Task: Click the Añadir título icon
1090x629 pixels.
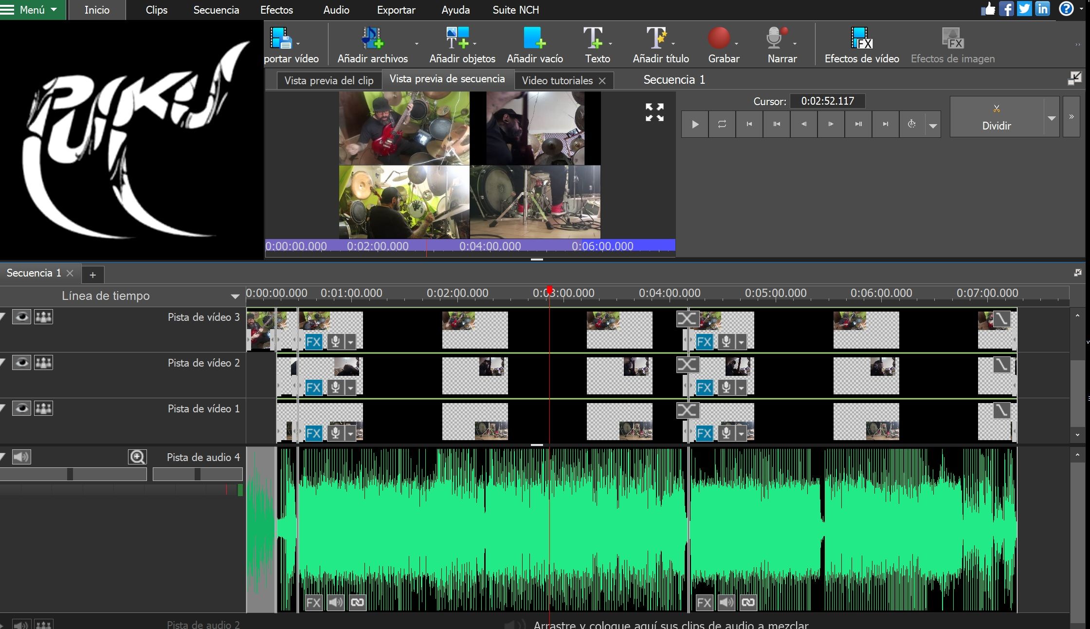Action: (x=656, y=38)
